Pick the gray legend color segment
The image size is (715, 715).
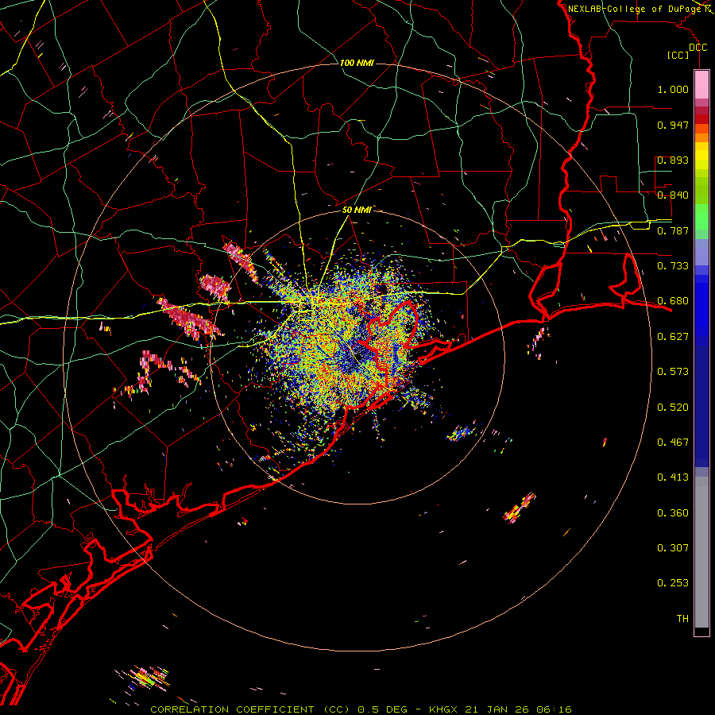click(x=701, y=552)
